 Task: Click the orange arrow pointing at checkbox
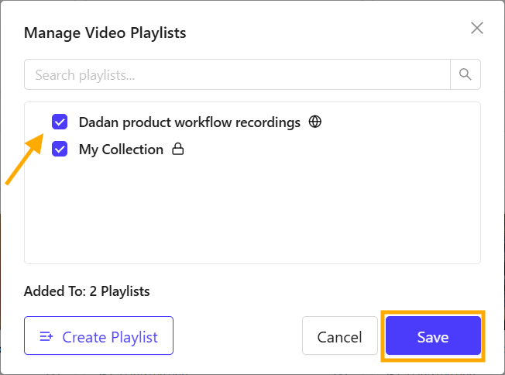point(23,160)
